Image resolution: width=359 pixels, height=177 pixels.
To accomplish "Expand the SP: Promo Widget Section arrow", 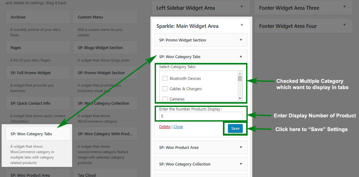I will 241,40.
